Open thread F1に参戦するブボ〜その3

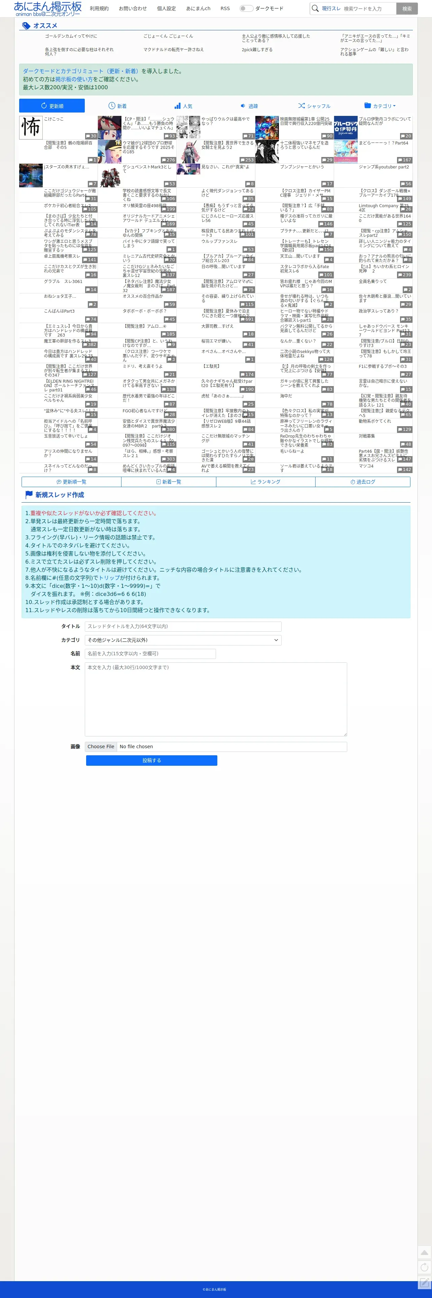pos(383,366)
